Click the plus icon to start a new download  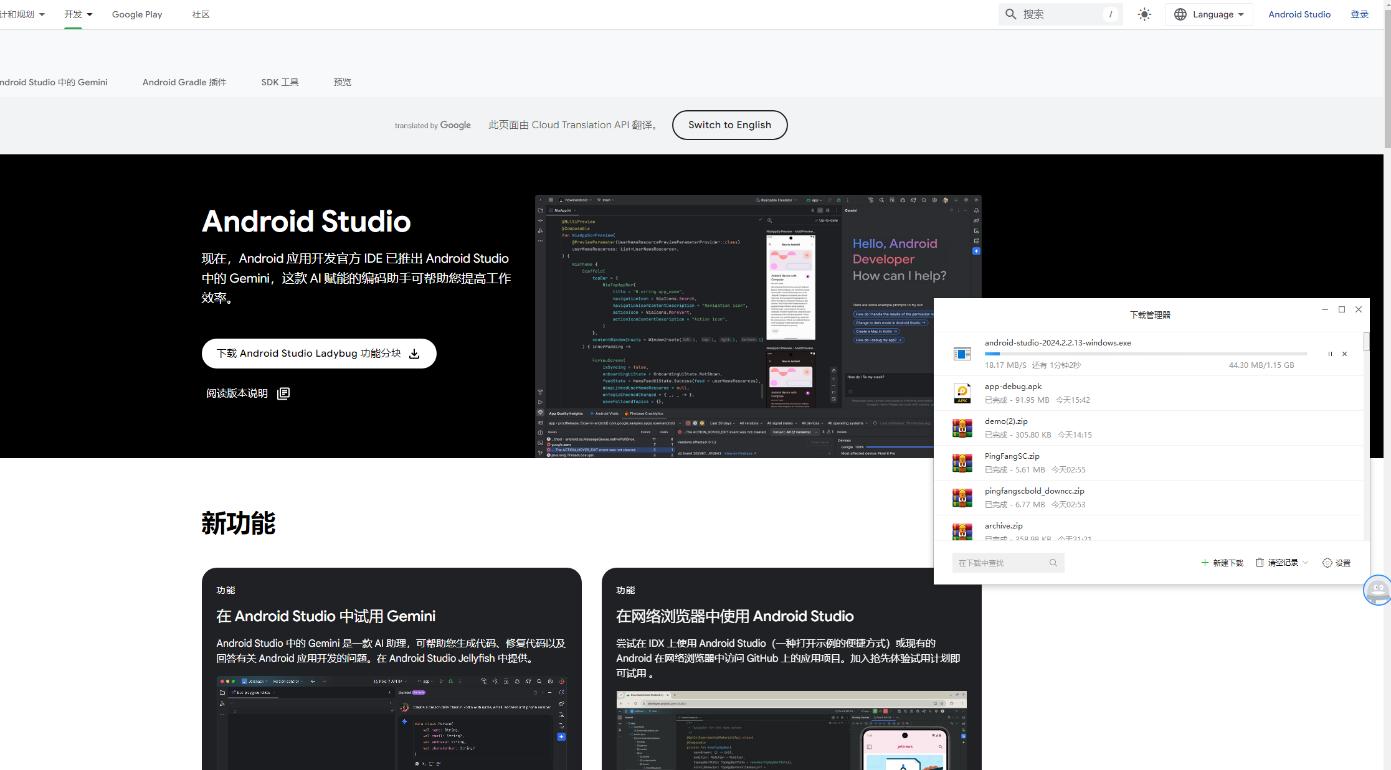pyautogui.click(x=1204, y=562)
